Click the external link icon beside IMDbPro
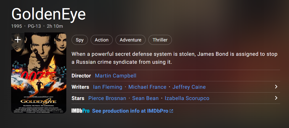Image resolution: width=289 pixels, height=128 pixels. pos(171,111)
